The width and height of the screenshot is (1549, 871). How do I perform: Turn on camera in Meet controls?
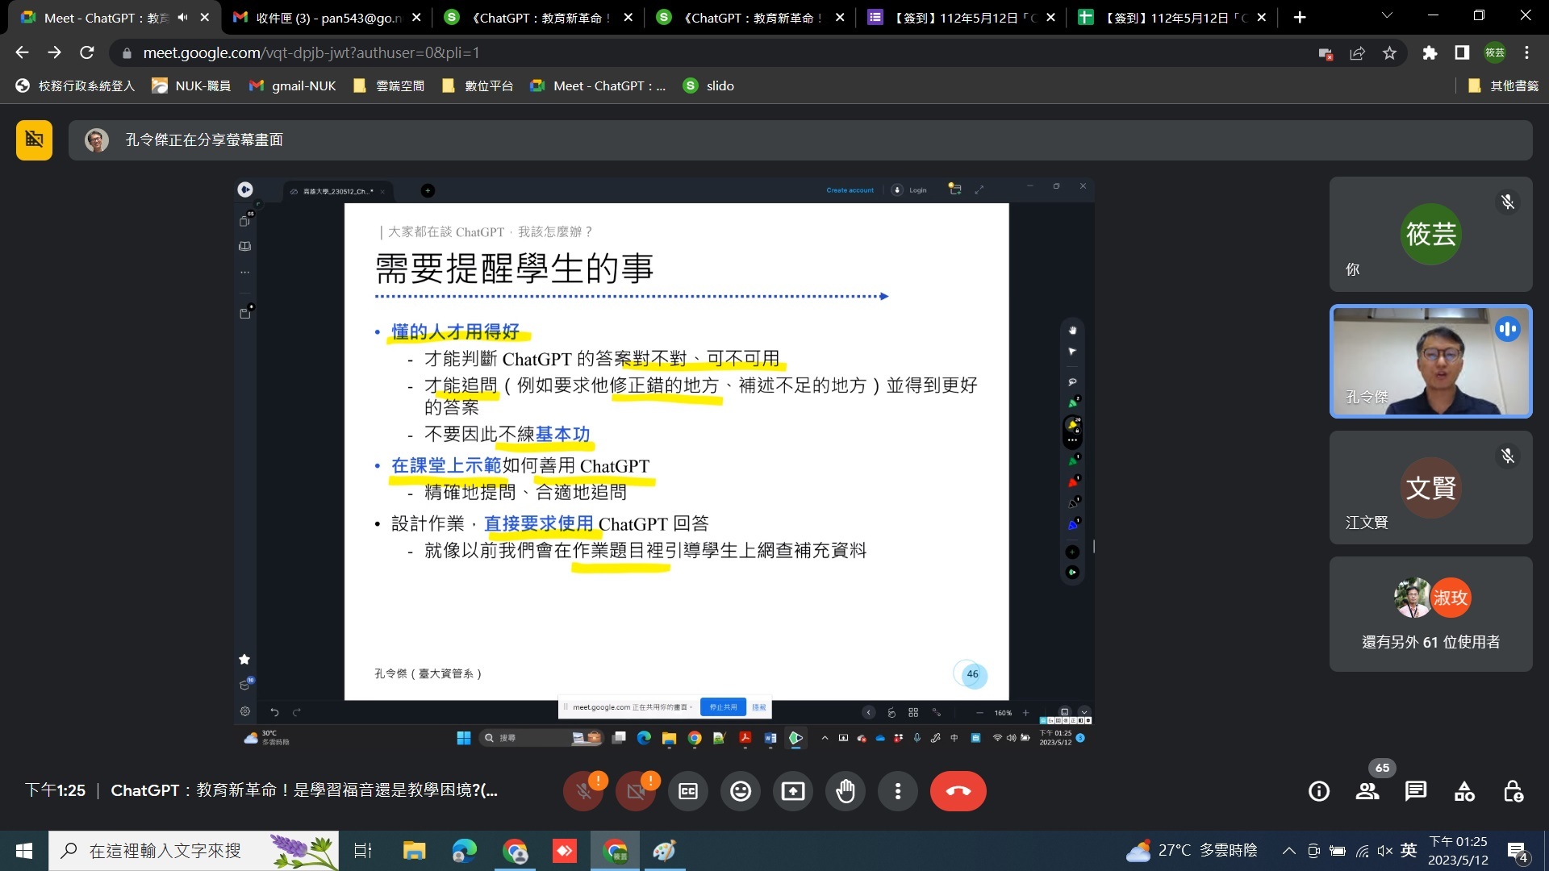pyautogui.click(x=636, y=791)
